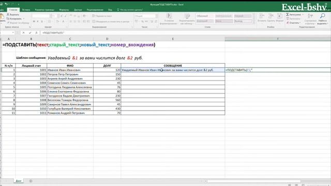Click AutoSum (Автосумма) sigma icon
Image resolution: width=331 pixels, height=186 pixels.
(288, 14)
